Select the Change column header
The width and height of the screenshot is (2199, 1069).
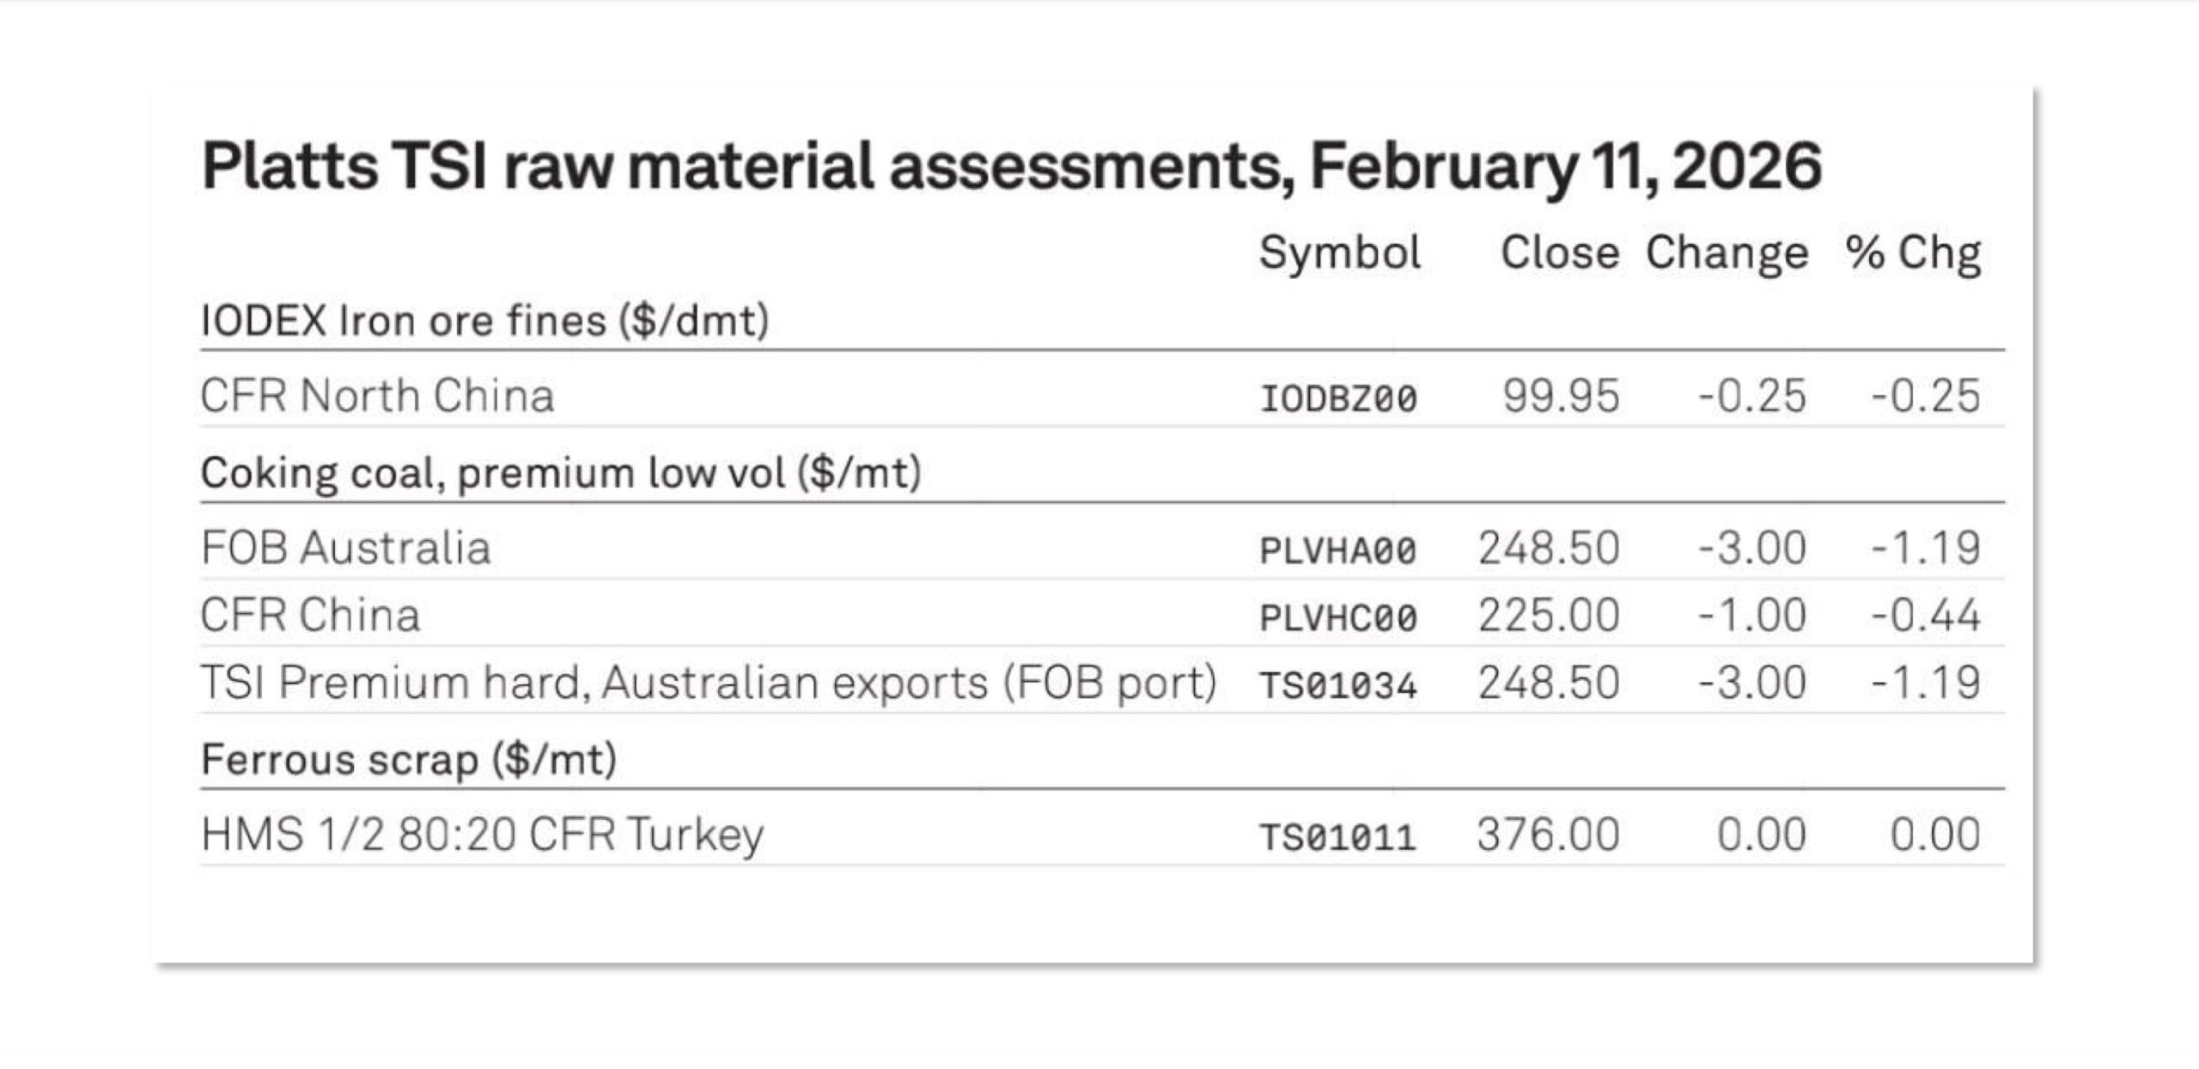click(x=1727, y=253)
